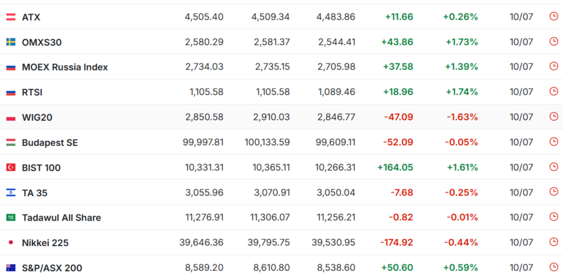Click the clock icon in WIG20 row
The image size is (563, 276).
(x=554, y=116)
